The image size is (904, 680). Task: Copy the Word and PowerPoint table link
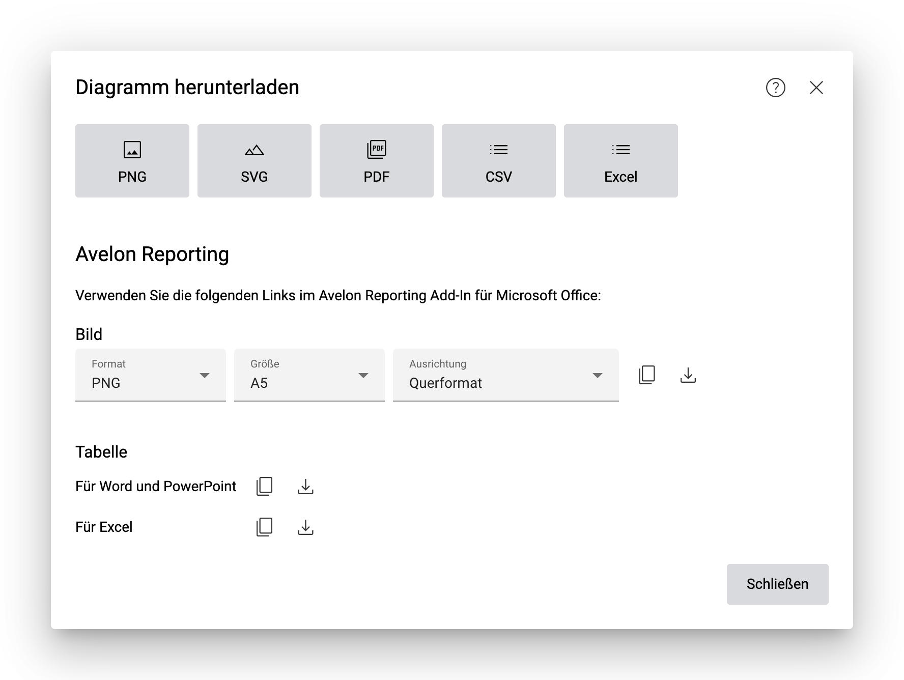coord(265,487)
